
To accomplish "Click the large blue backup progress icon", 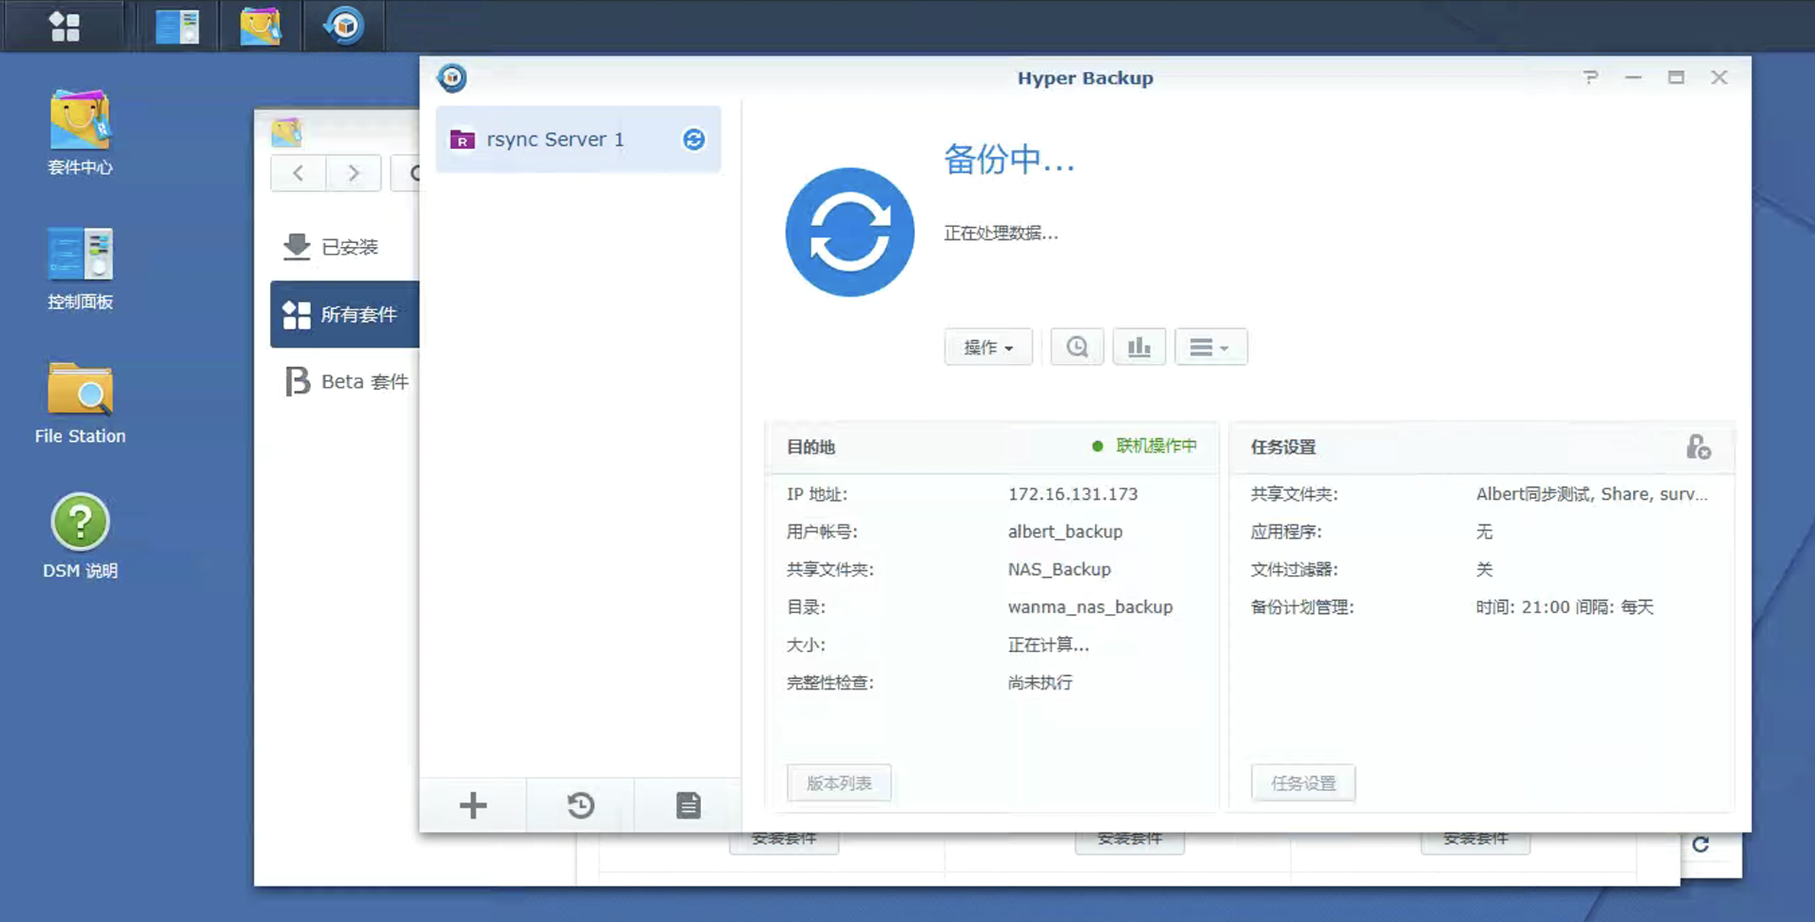I will (x=849, y=232).
